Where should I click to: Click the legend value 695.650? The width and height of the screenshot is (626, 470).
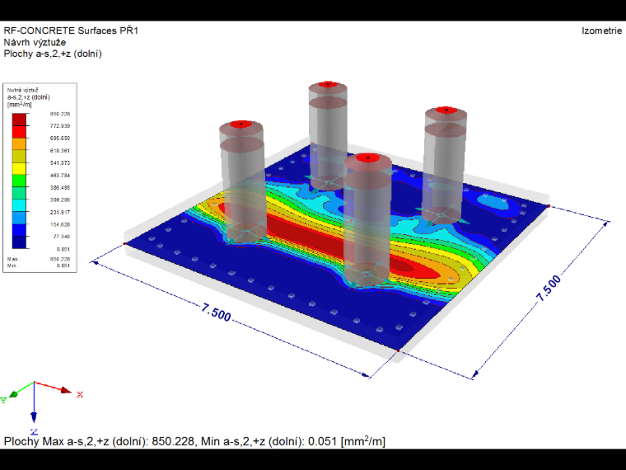click(x=60, y=139)
